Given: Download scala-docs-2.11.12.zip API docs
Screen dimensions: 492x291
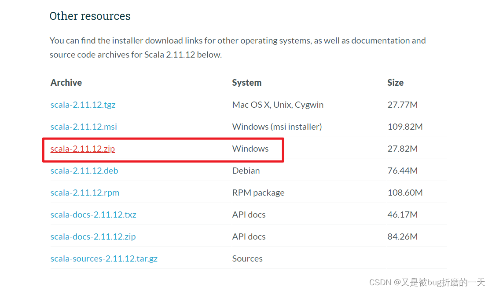Looking at the screenshot, I should pos(93,236).
